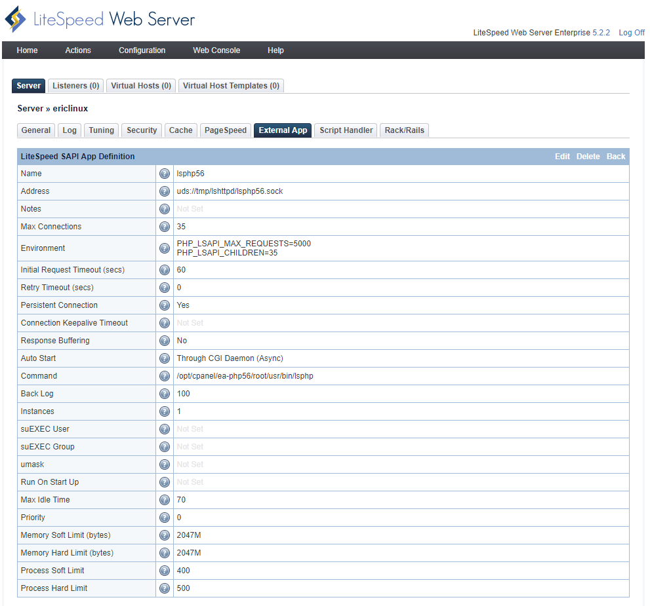The height and width of the screenshot is (606, 650).
Task: Show help for Process Hard Limit
Action: pos(164,588)
